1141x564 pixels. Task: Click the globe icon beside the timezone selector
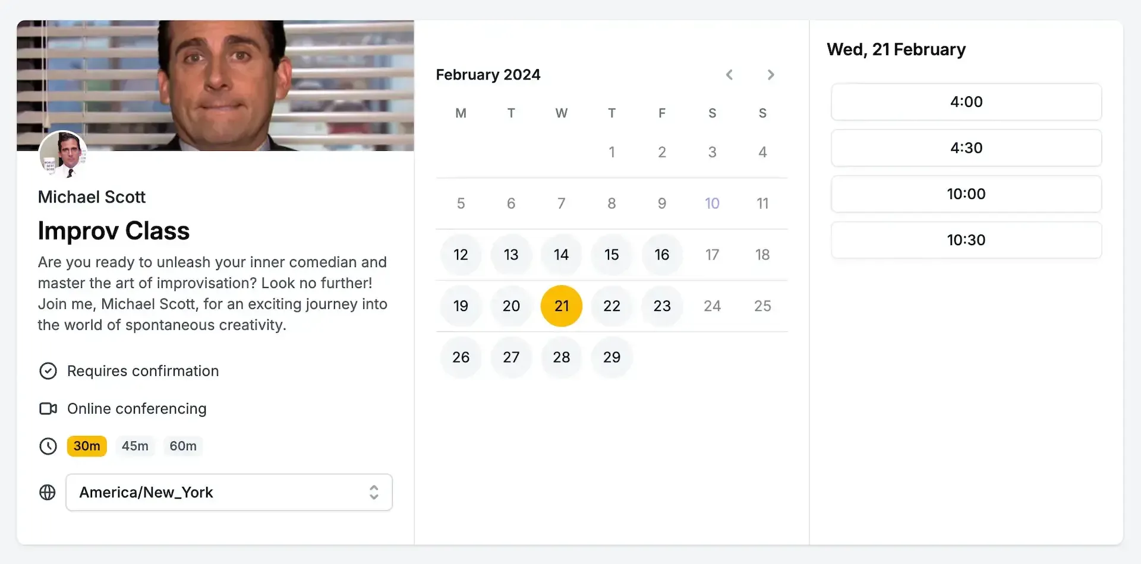[47, 492]
